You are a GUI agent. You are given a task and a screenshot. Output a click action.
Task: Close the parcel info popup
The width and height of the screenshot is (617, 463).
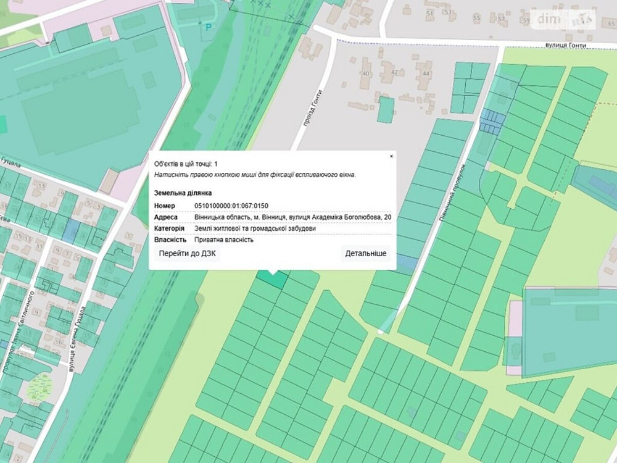(391, 157)
